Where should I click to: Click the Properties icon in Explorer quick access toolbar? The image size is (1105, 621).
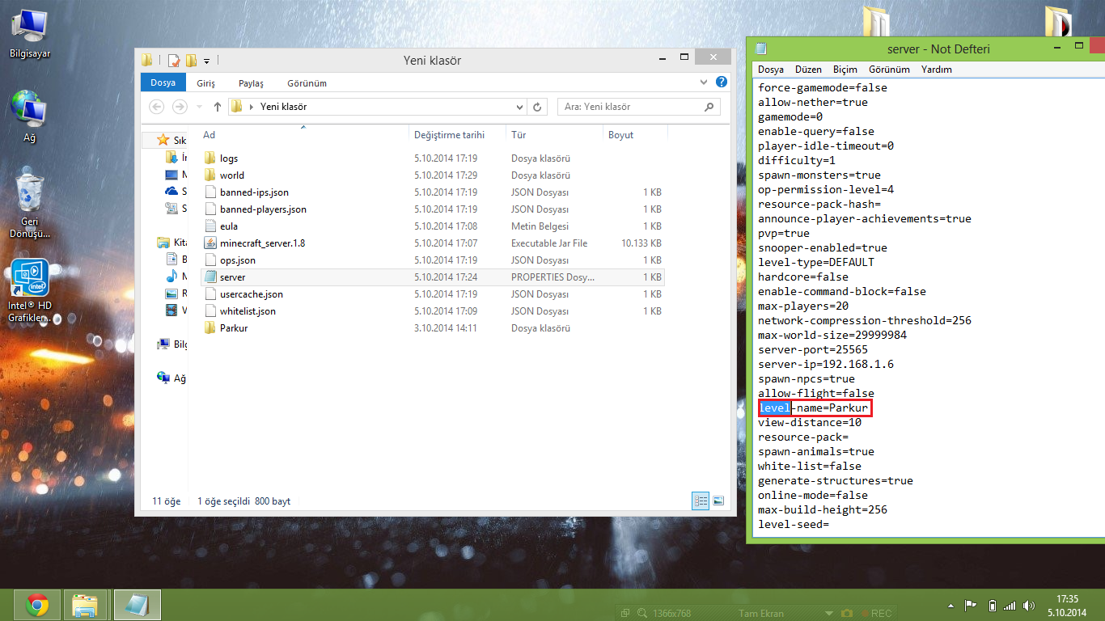pos(173,60)
